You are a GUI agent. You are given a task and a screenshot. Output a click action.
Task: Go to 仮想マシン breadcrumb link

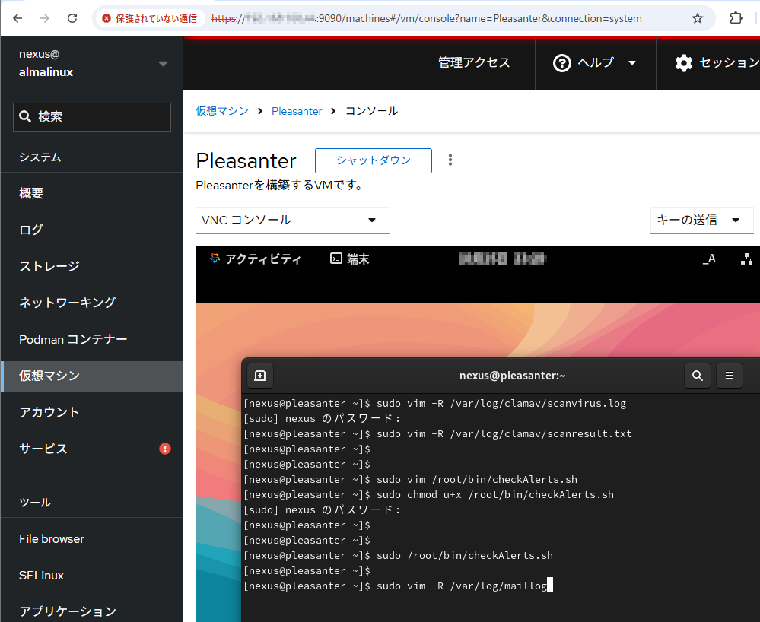[x=222, y=111]
